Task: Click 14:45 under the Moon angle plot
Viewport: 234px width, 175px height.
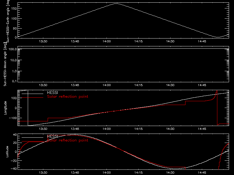Action: click(x=202, y=85)
